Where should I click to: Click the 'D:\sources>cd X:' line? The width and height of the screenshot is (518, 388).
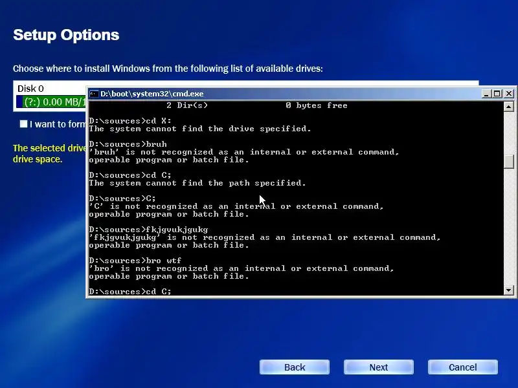pyautogui.click(x=130, y=121)
